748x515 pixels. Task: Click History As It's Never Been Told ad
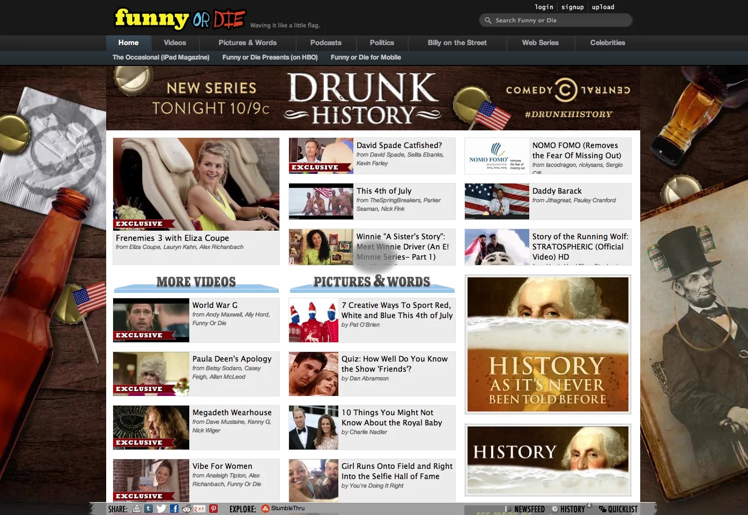pos(548,344)
